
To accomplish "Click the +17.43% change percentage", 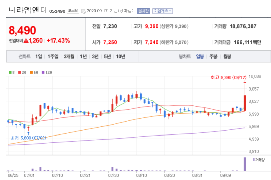I will pyautogui.click(x=58, y=41).
